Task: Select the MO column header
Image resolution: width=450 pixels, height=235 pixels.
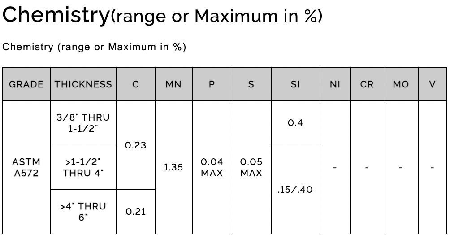Action: (401, 84)
